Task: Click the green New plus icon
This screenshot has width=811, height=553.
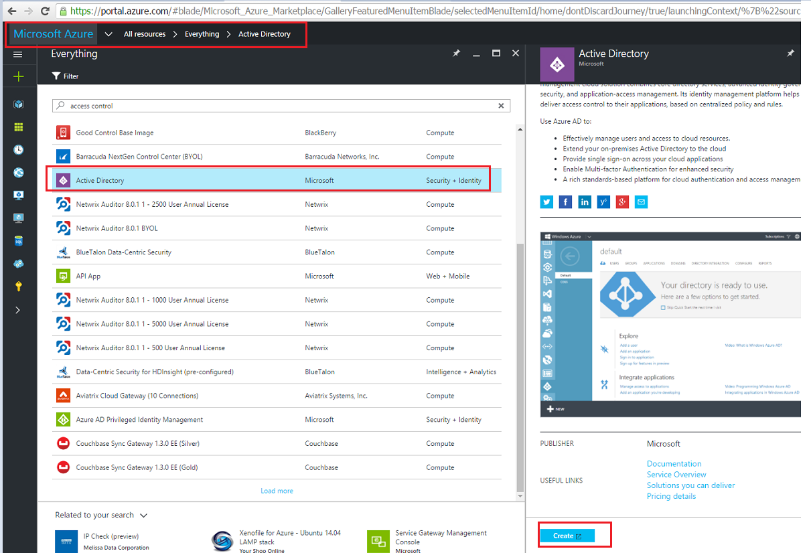Action: click(18, 76)
